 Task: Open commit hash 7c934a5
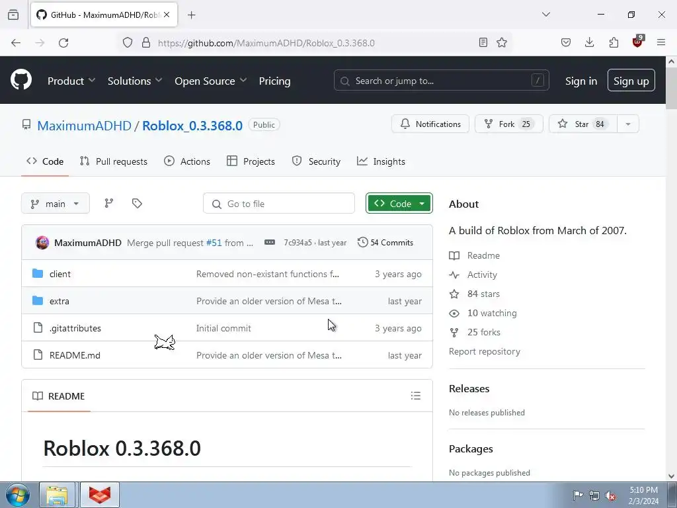(x=298, y=243)
